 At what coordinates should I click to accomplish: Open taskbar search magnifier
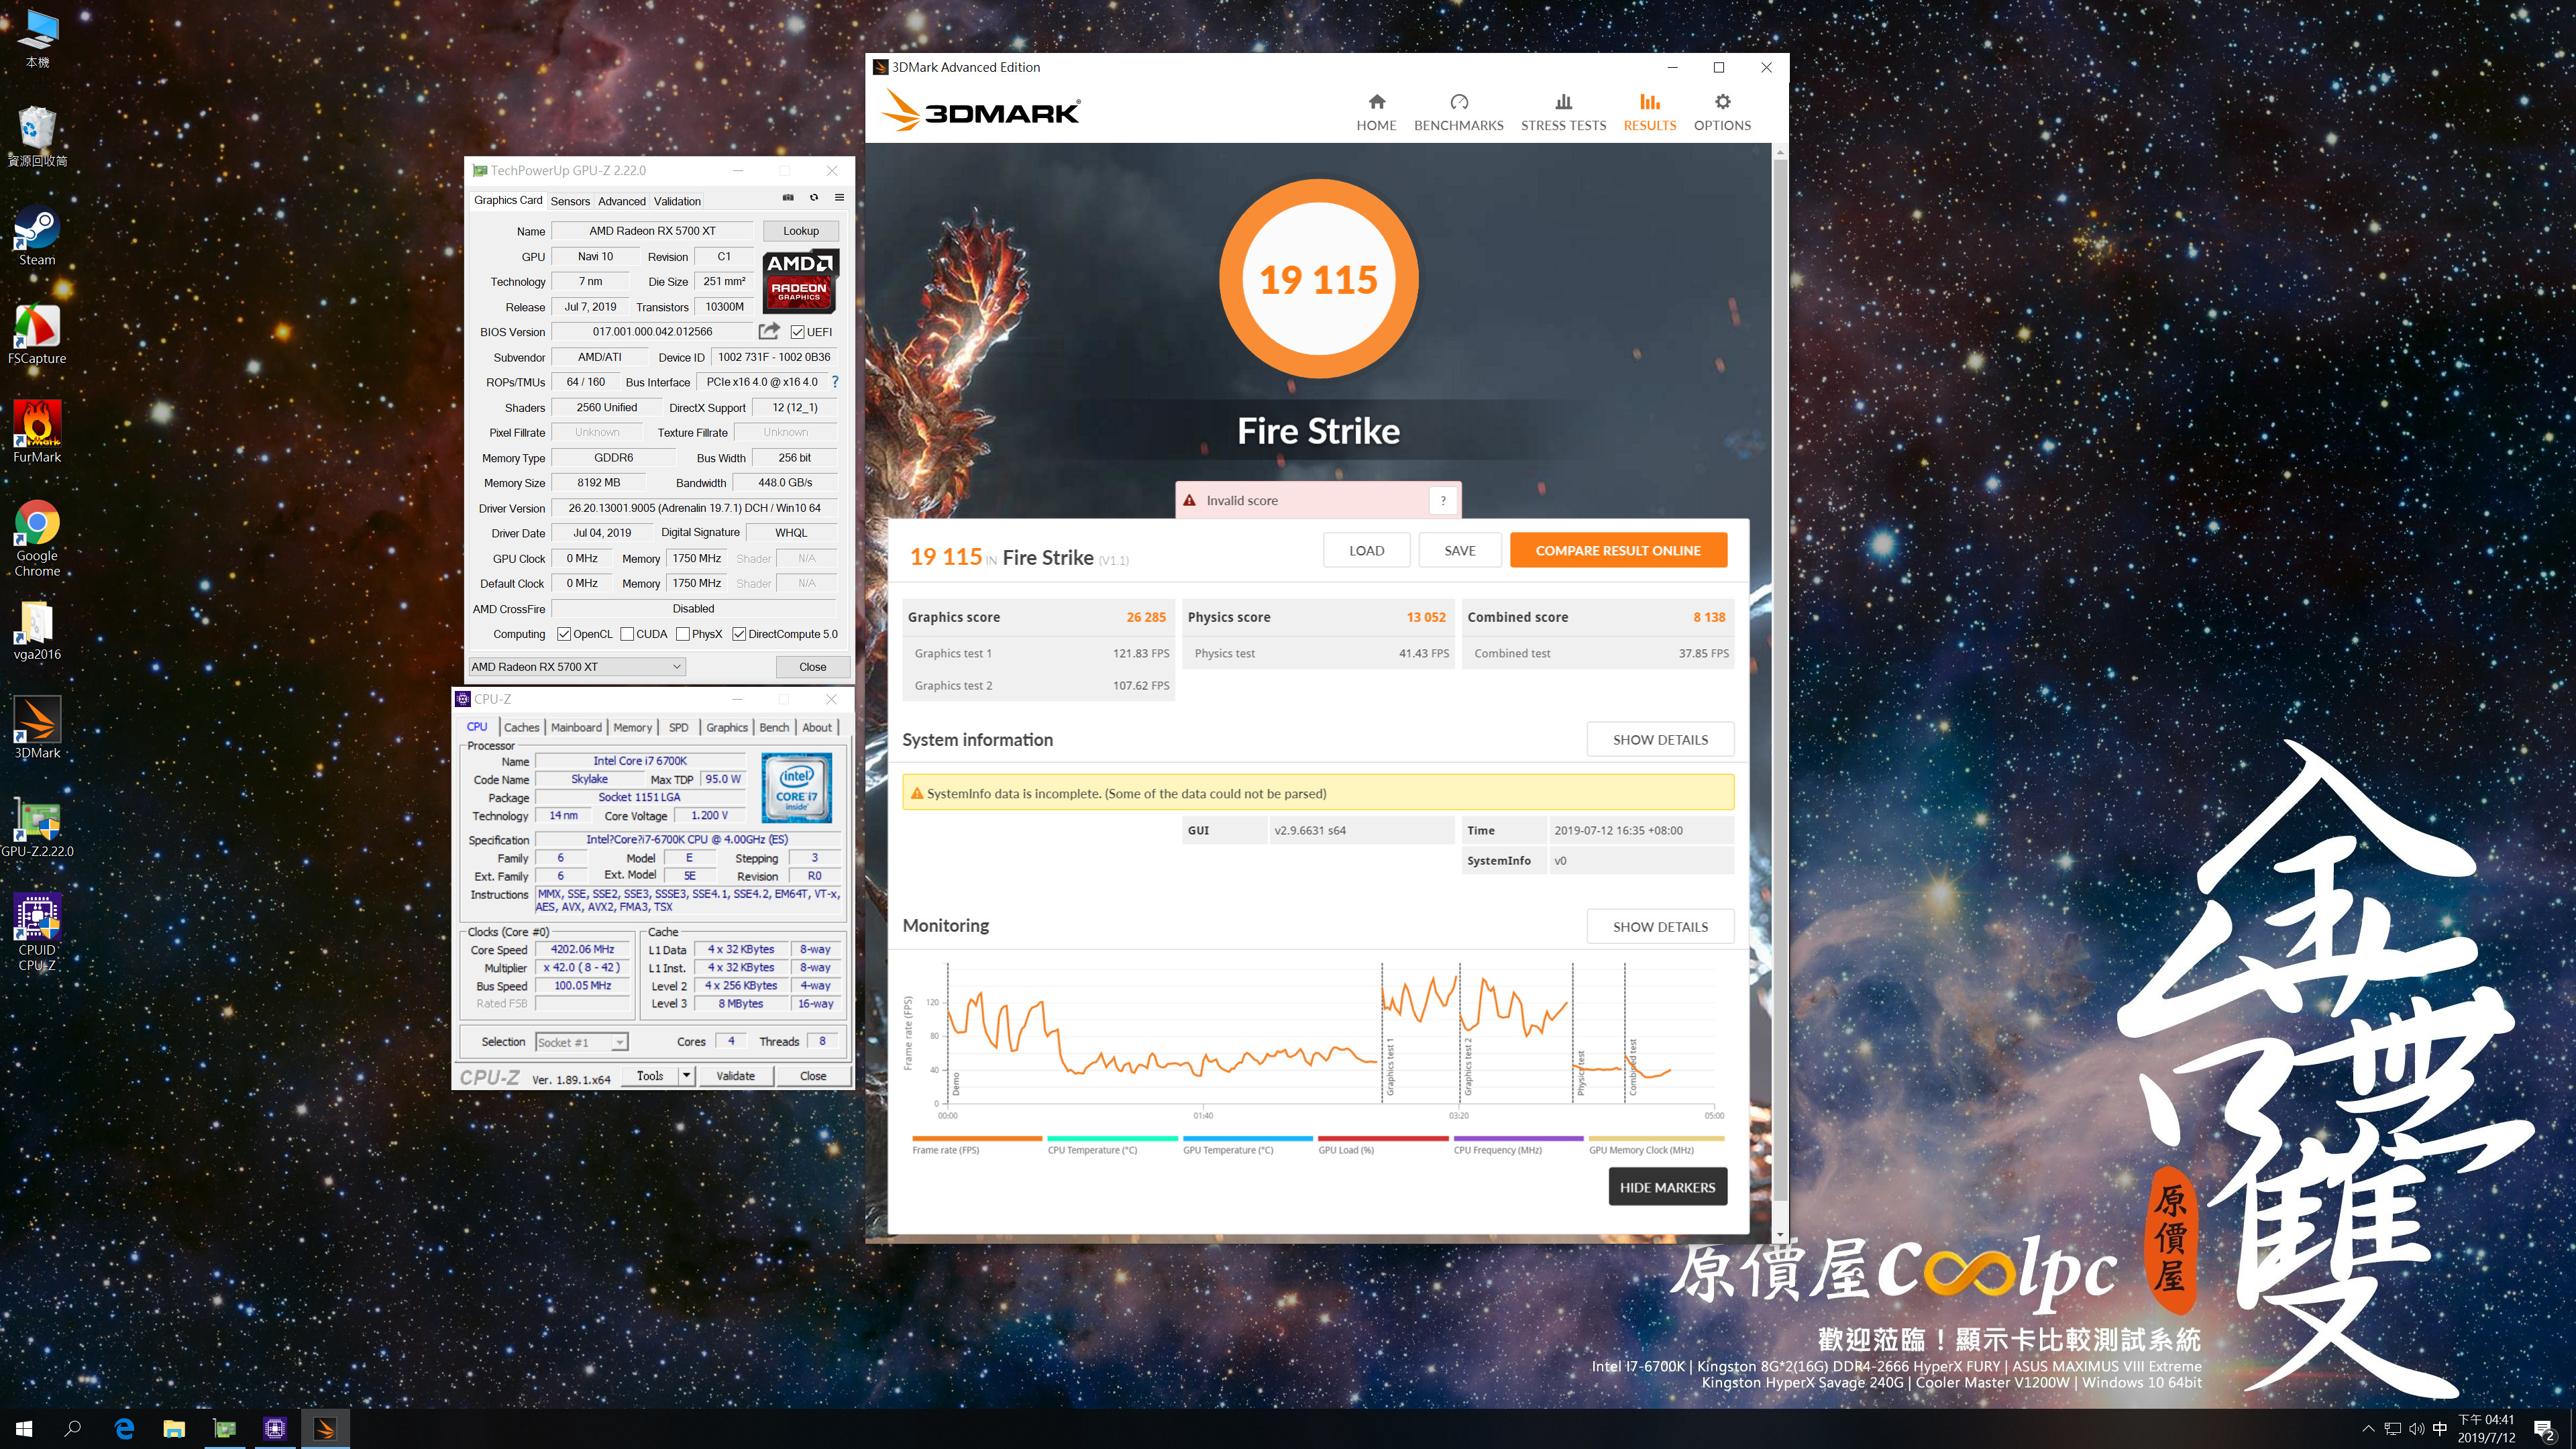click(73, 1429)
